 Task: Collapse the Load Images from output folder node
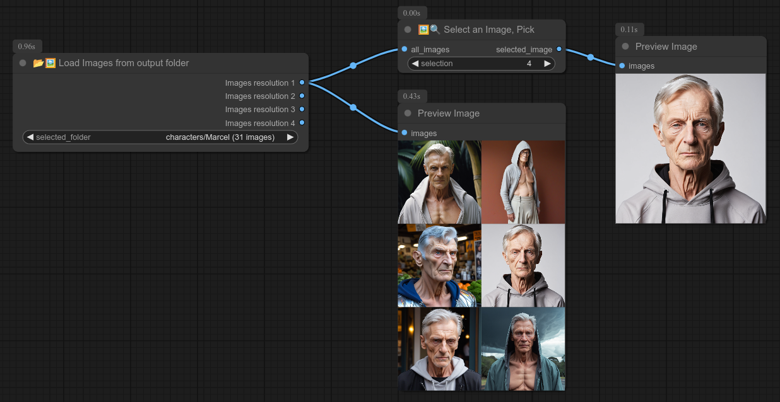pos(23,63)
